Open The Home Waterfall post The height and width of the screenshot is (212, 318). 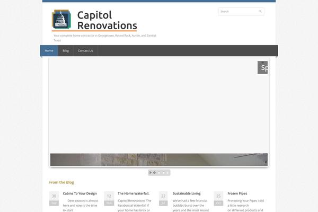pos(134,193)
